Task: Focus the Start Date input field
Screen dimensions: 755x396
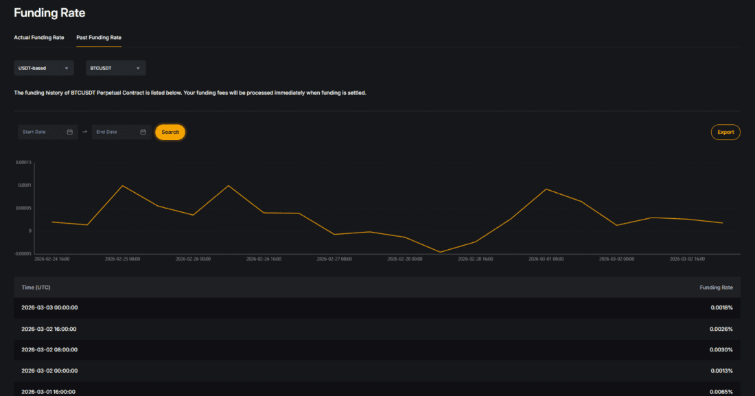Action: (43, 132)
